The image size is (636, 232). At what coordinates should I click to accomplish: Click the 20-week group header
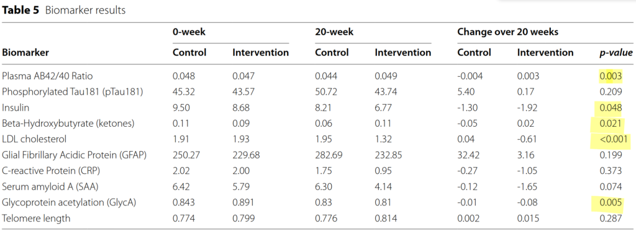point(334,32)
